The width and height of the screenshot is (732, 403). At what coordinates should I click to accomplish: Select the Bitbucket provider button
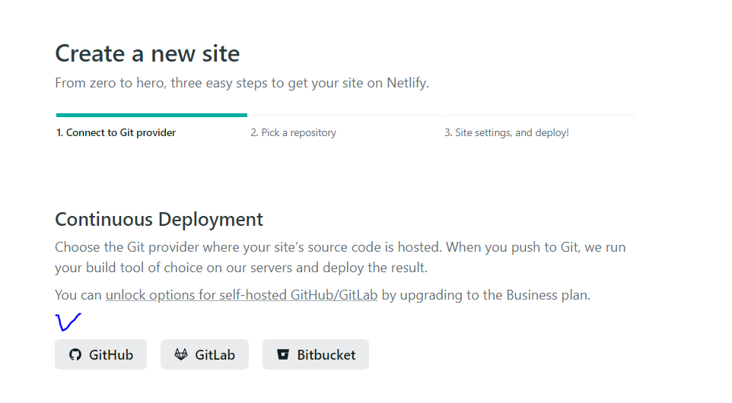(316, 354)
